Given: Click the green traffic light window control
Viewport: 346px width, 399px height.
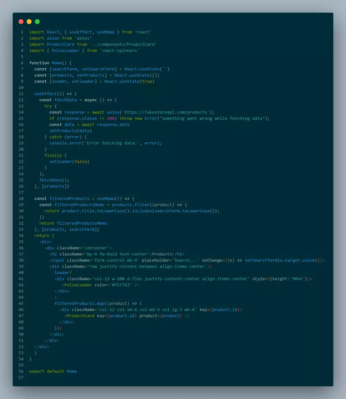Looking at the screenshot, I should (x=37, y=21).
